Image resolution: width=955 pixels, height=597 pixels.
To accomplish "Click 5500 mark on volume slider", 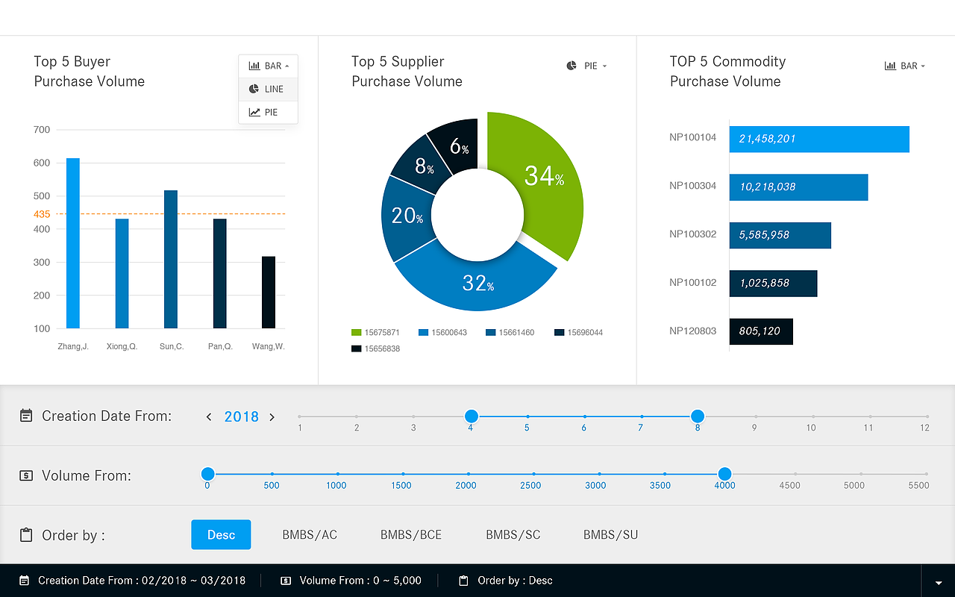I will pos(919,485).
